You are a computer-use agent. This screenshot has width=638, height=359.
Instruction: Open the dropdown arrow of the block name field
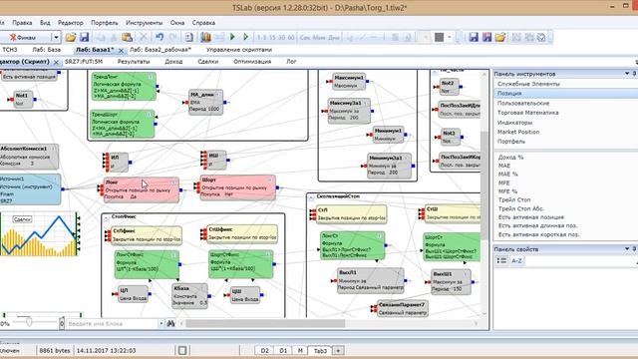pyautogui.click(x=161, y=323)
